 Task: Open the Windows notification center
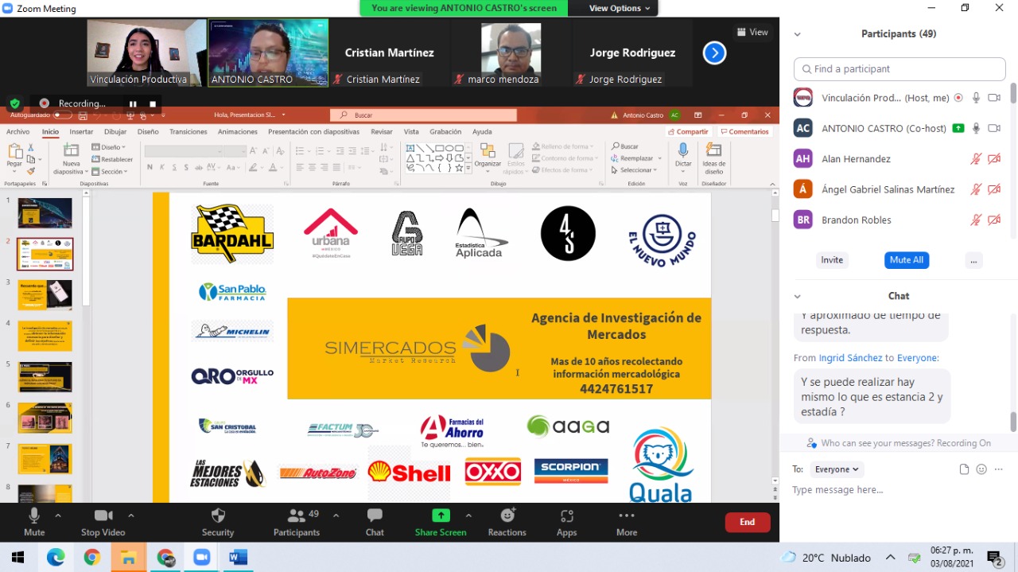coord(994,558)
